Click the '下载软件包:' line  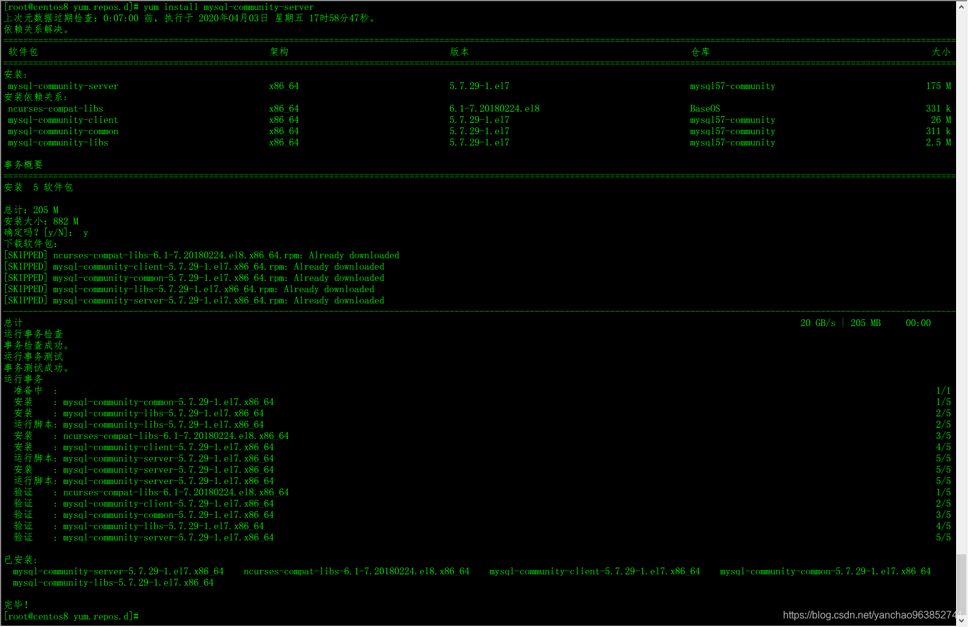(31, 244)
